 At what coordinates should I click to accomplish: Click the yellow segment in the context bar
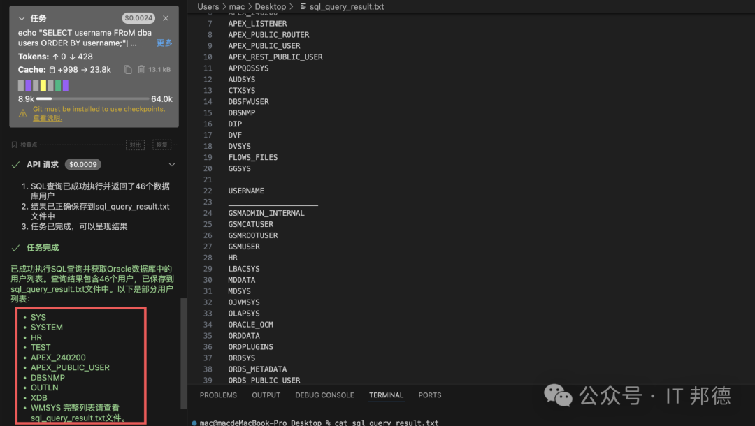point(43,86)
